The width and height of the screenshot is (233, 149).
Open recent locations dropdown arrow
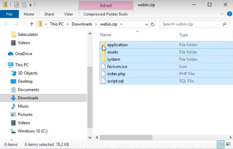[x=25, y=24]
